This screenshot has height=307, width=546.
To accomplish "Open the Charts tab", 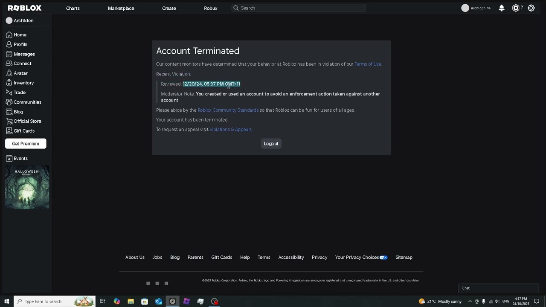I will click(x=73, y=8).
